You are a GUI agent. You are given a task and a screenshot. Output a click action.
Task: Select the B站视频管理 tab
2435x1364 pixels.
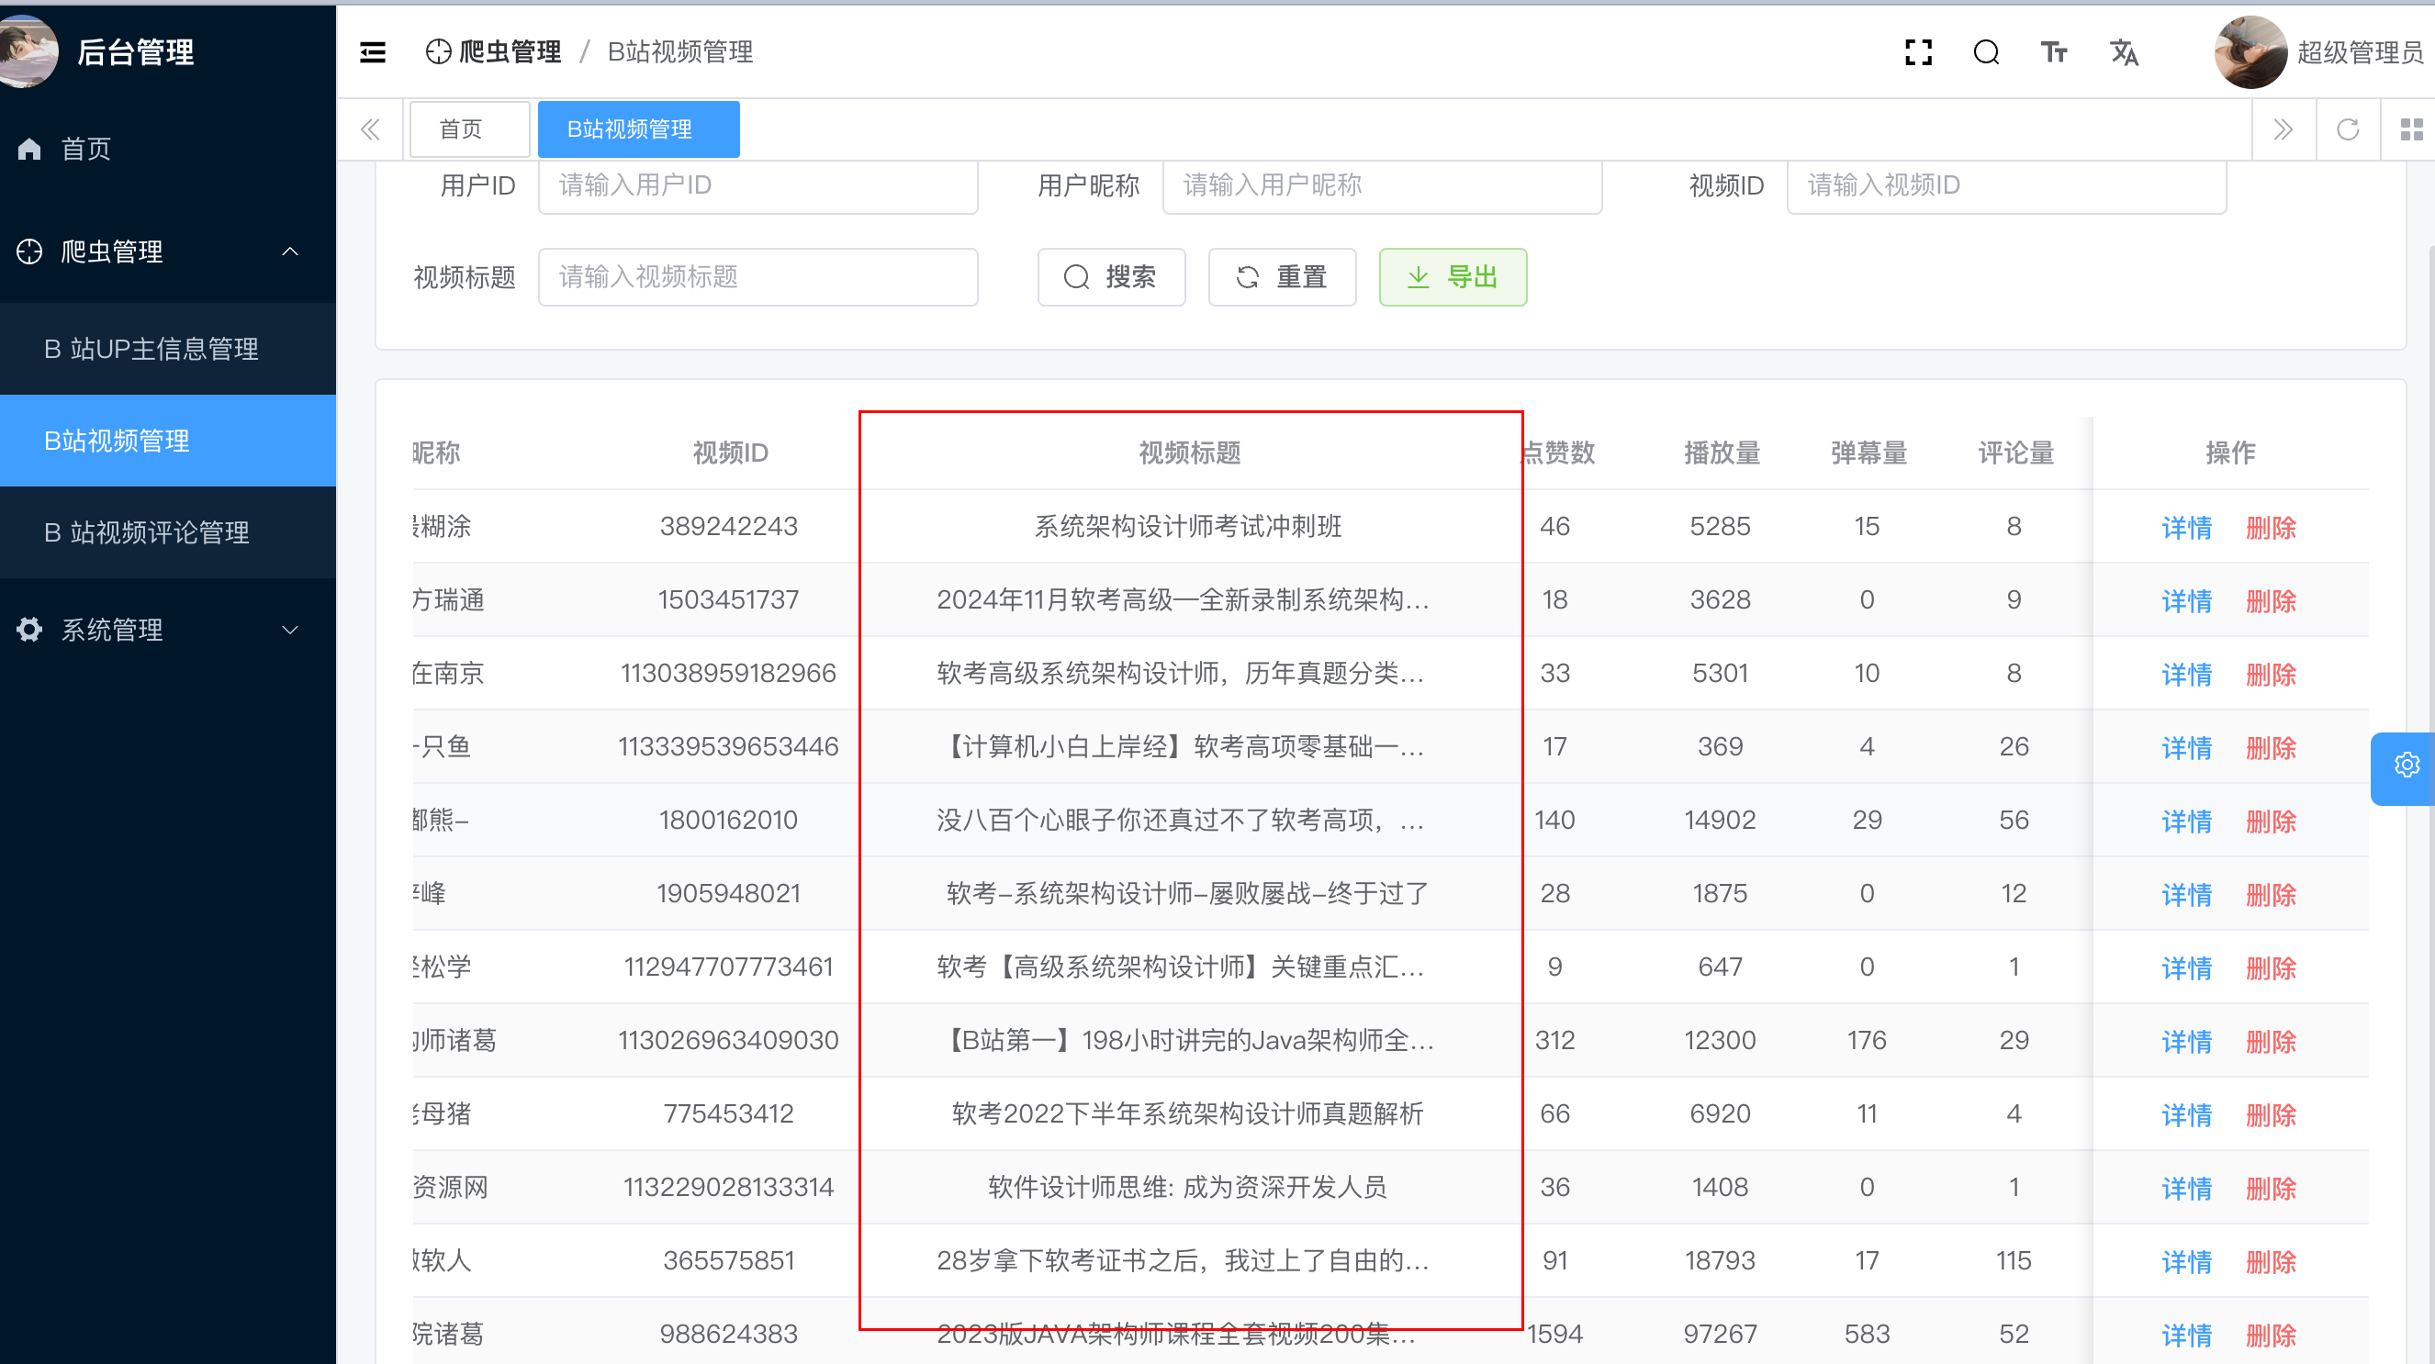click(x=639, y=129)
